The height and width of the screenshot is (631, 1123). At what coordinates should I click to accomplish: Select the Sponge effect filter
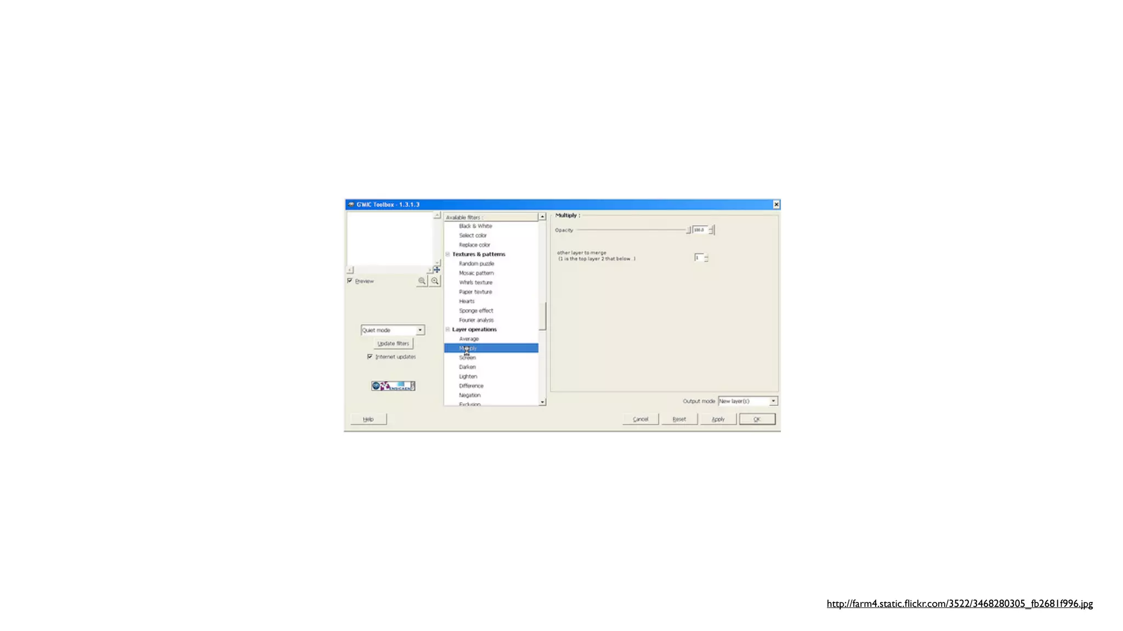click(476, 311)
